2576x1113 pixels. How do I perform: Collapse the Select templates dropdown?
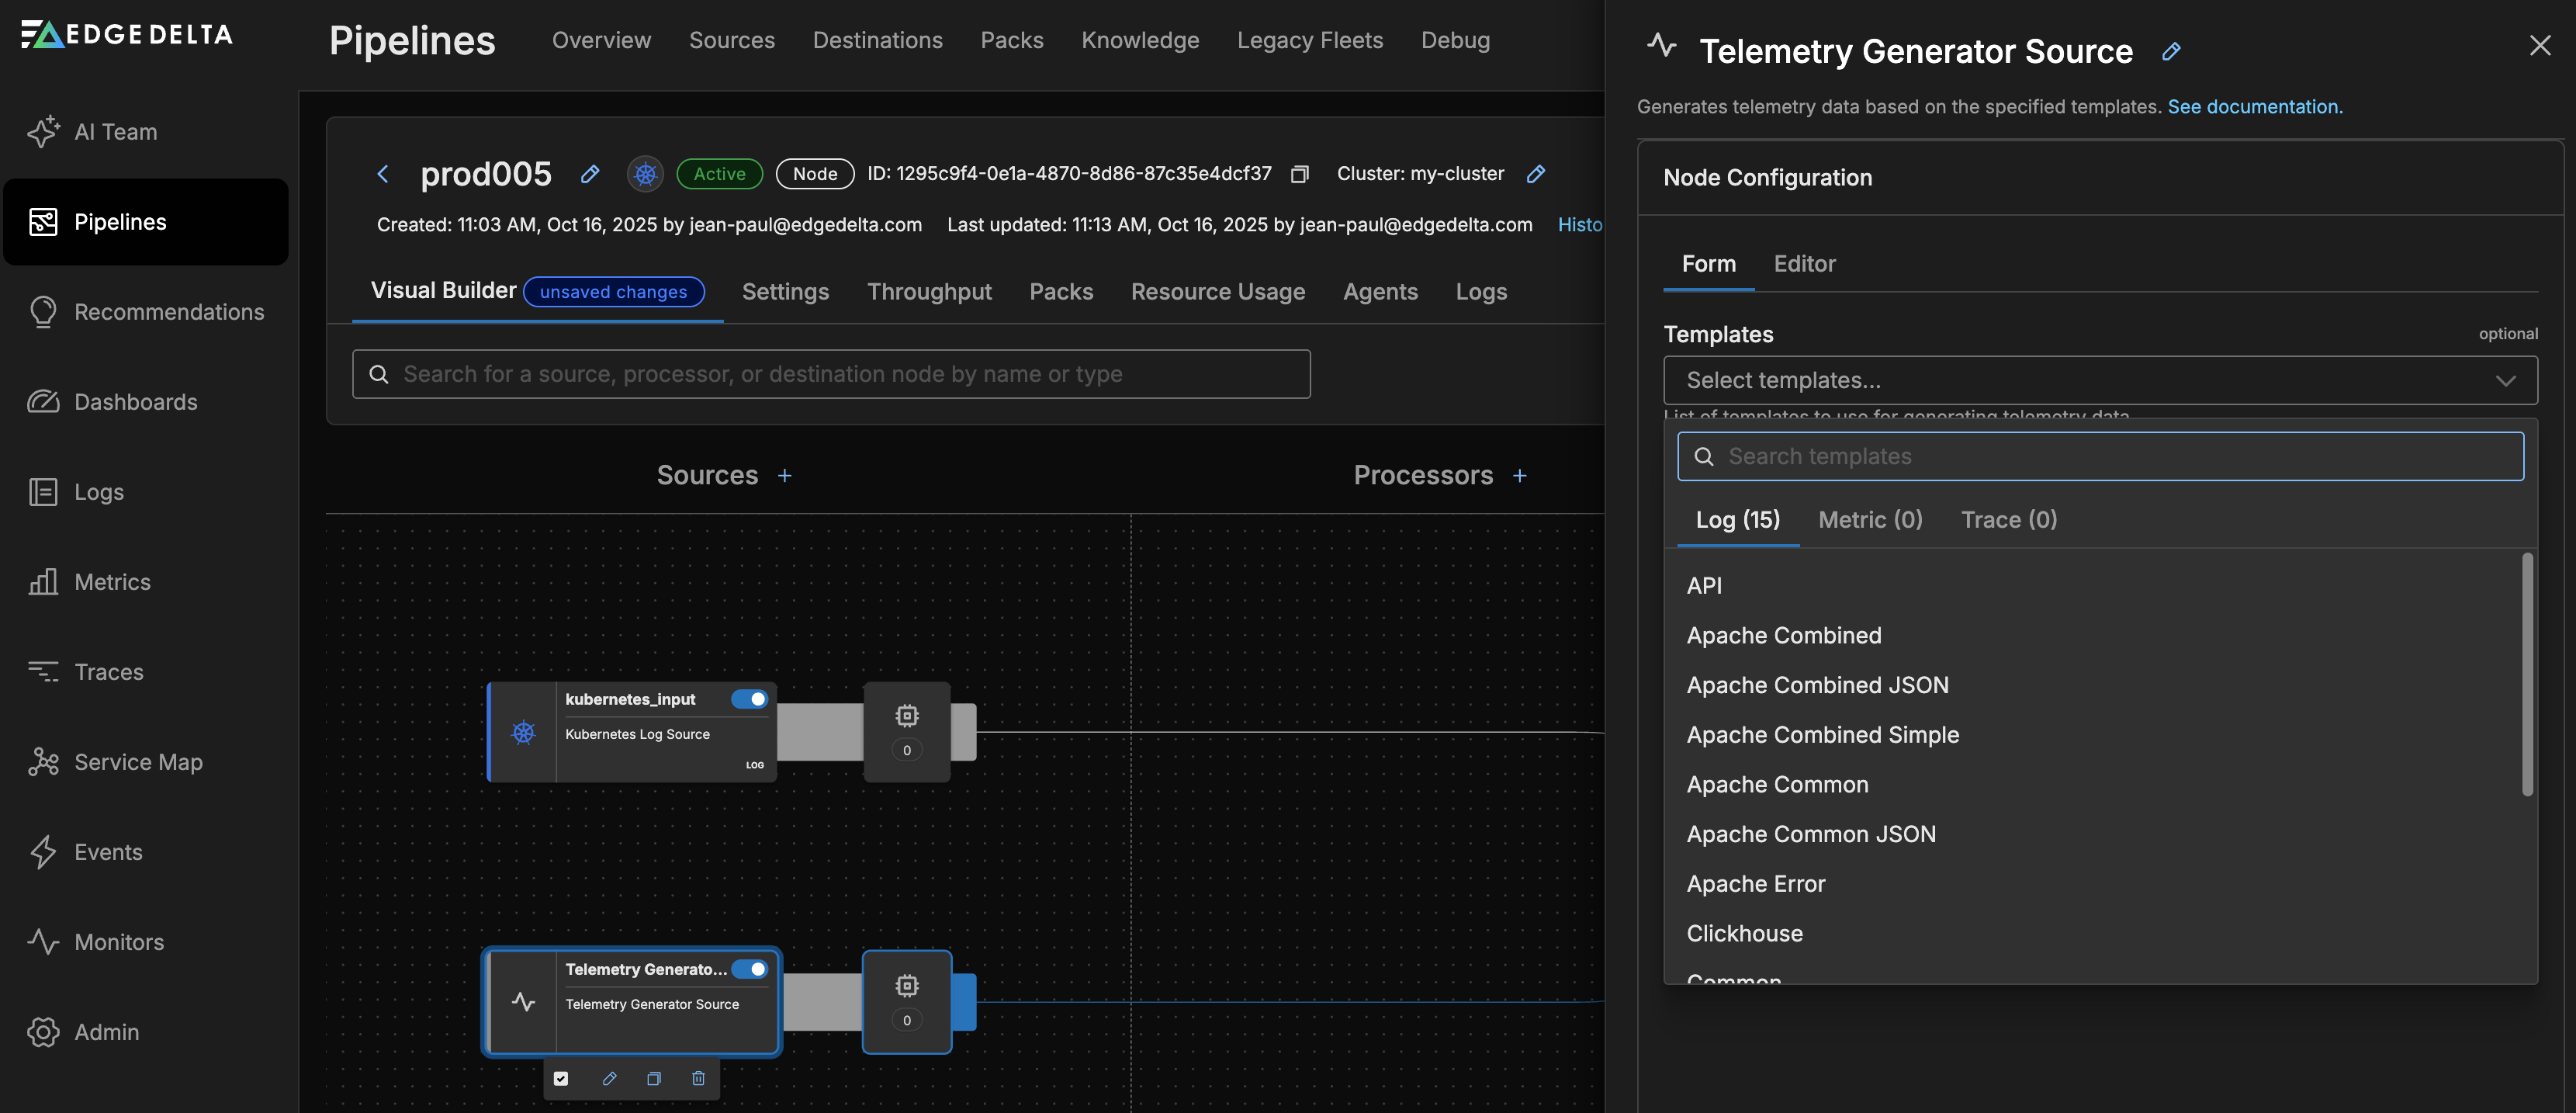2504,380
